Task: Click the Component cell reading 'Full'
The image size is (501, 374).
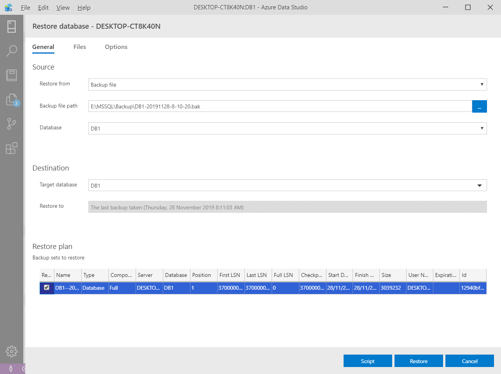Action: [122, 288]
